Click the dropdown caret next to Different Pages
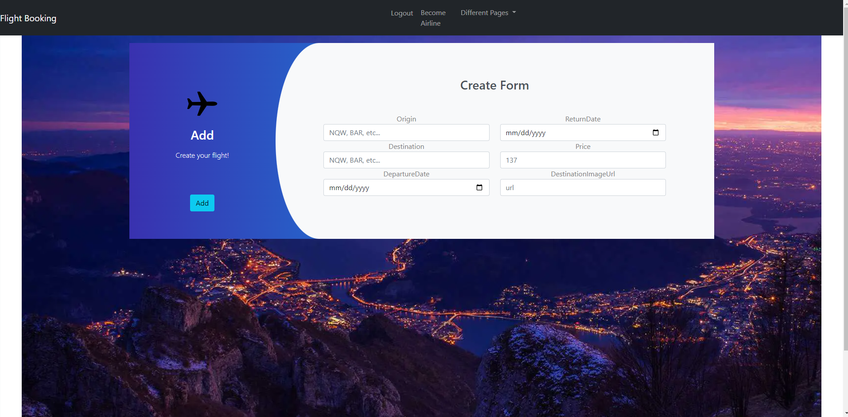 click(x=513, y=12)
